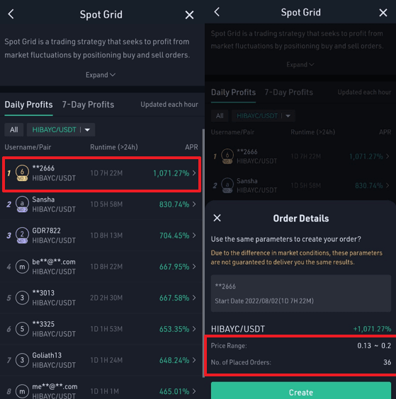Click GDR7822's rank avatar icon
396x399 pixels.
click(x=22, y=235)
